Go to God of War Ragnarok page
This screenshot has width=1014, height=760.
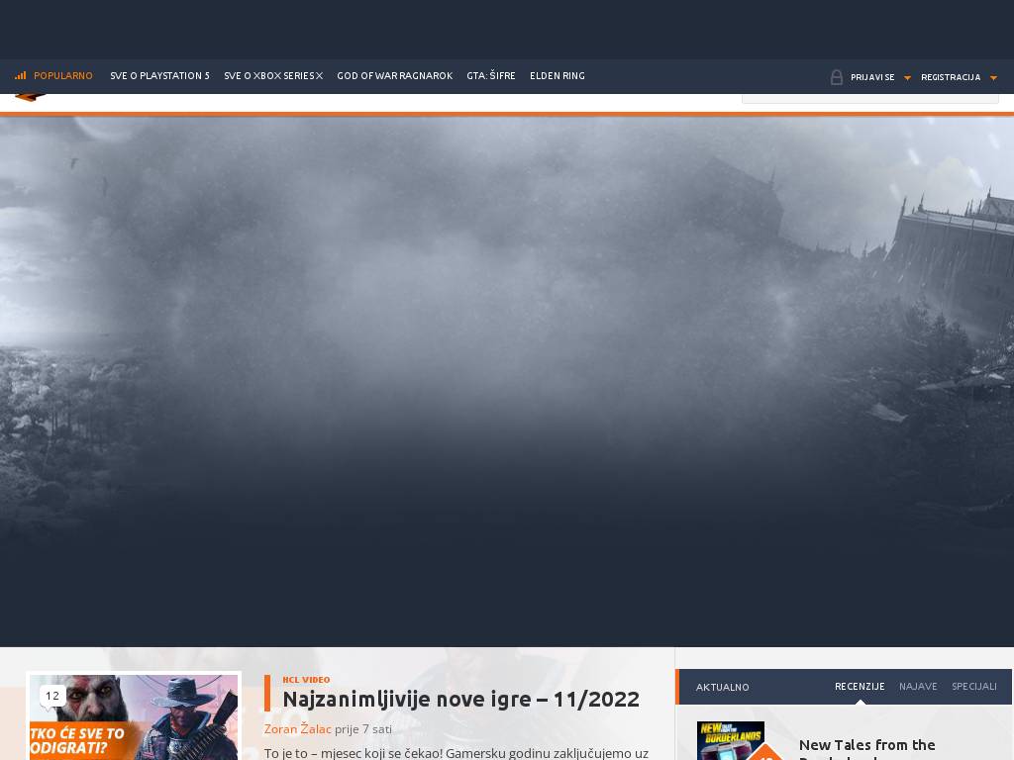pos(394,76)
